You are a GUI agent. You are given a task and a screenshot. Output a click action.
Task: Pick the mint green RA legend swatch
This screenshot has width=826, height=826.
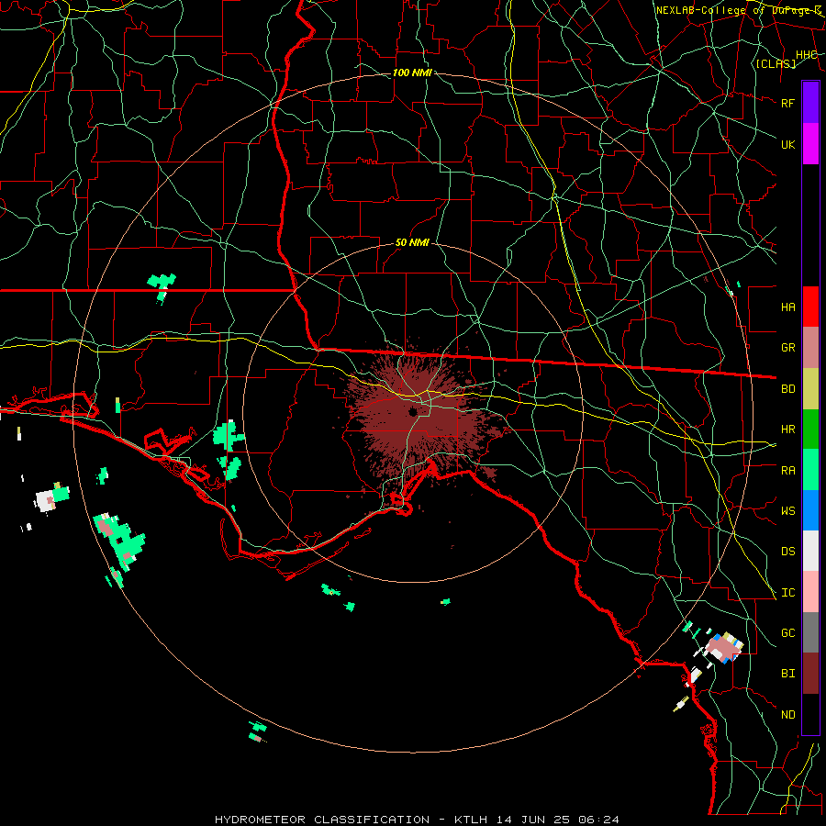tap(810, 469)
